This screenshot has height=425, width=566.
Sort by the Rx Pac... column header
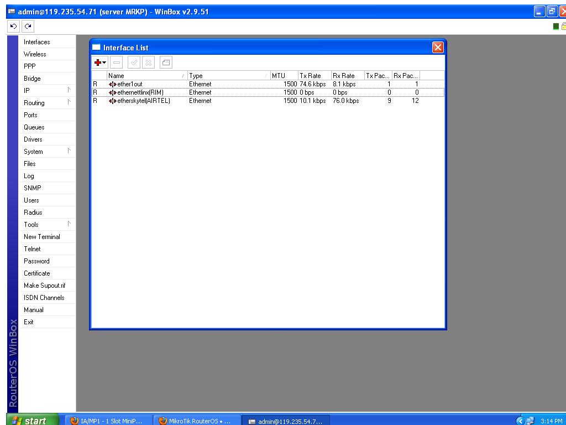coord(406,75)
